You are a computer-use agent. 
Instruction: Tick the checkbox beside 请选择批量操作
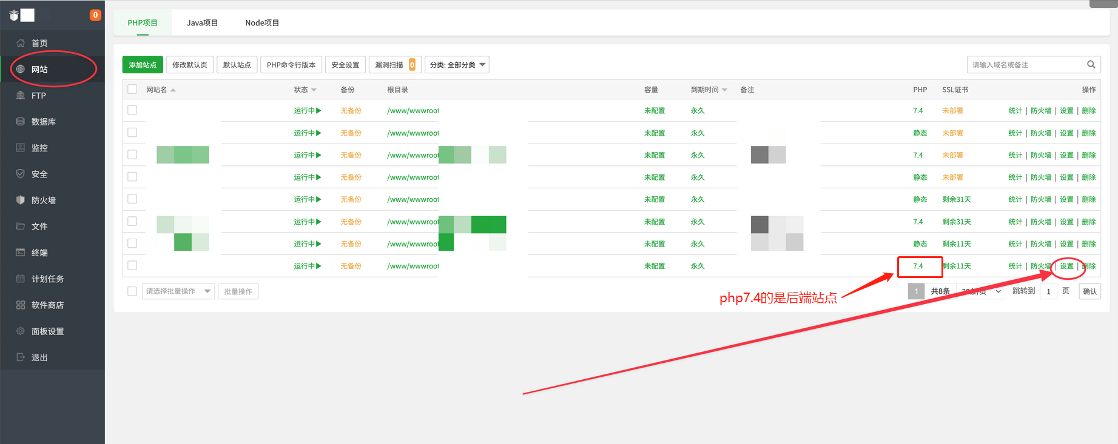[132, 291]
